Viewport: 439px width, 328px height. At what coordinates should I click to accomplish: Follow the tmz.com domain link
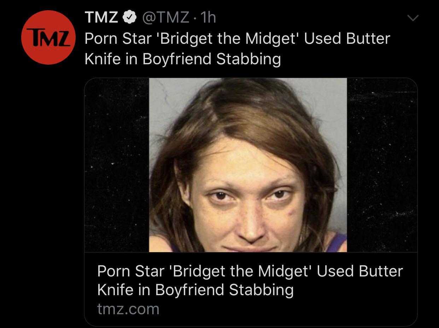[x=128, y=309]
